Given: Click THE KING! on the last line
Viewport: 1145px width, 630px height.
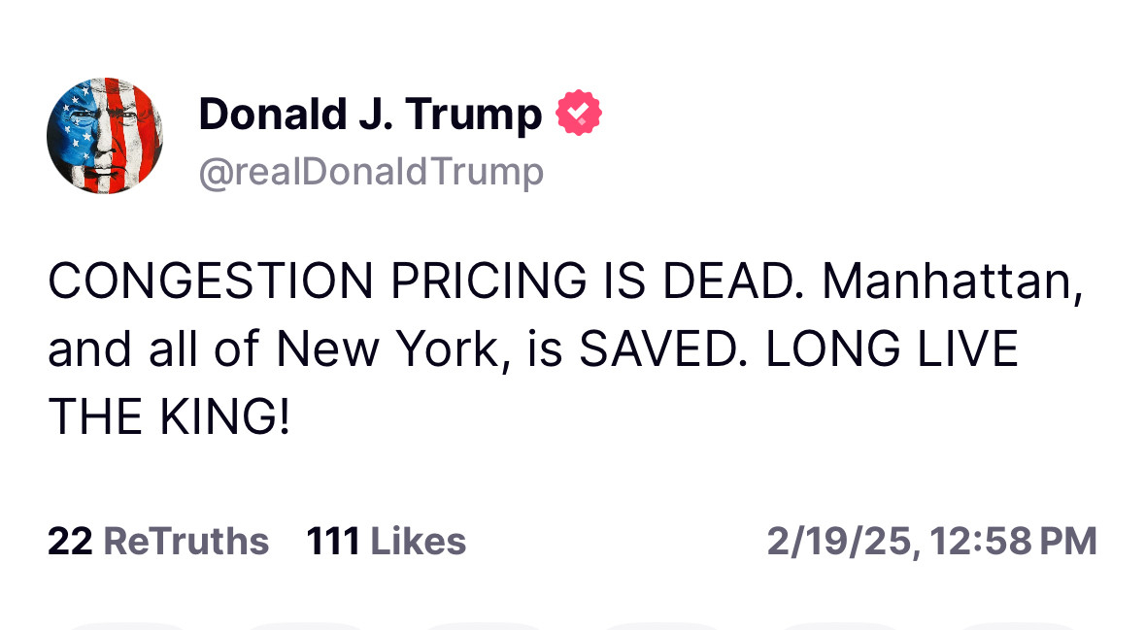Looking at the screenshot, I should (169, 416).
